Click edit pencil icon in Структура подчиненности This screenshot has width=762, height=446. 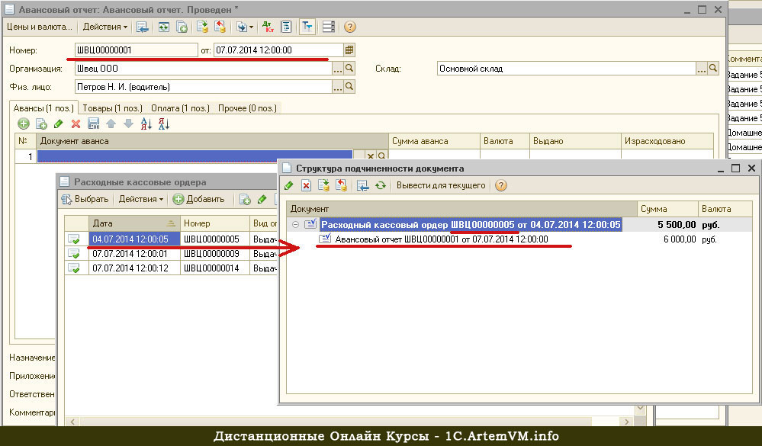point(289,185)
